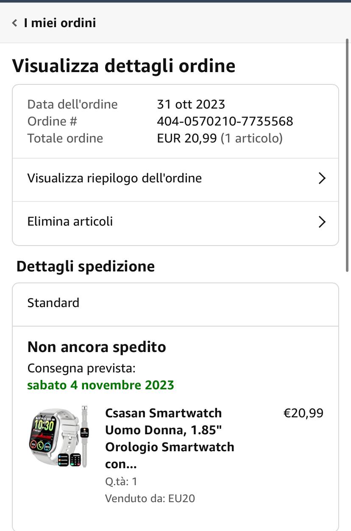The height and width of the screenshot is (531, 351).
Task: Tap the back chevron beside I miei ordini
Action: 15,23
